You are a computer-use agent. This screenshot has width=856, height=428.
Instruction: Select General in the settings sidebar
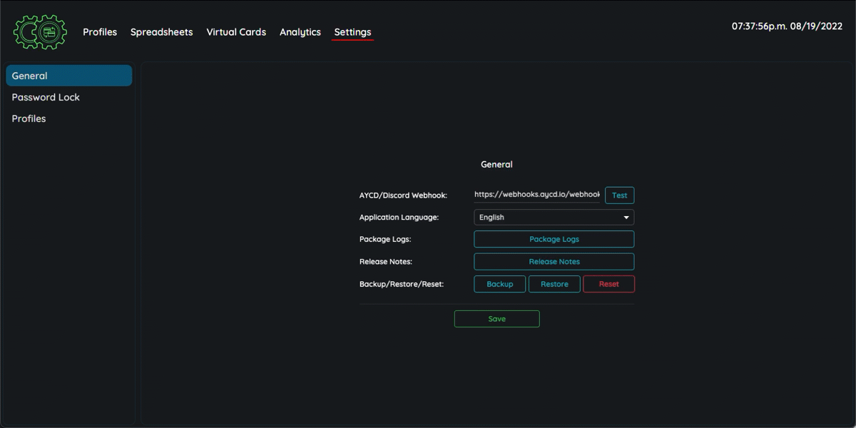[x=68, y=76]
